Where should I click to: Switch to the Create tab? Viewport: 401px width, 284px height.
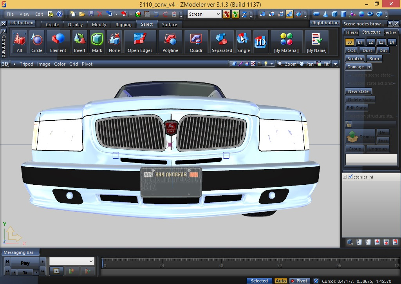(x=52, y=25)
